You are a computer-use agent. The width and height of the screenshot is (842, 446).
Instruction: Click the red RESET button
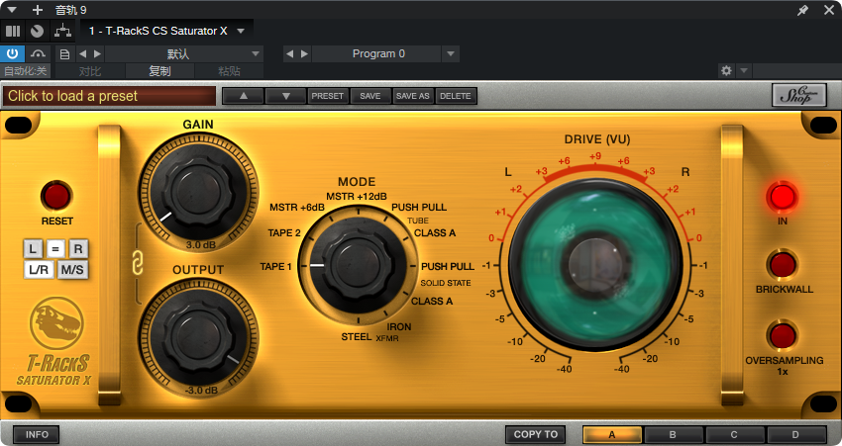(56, 196)
